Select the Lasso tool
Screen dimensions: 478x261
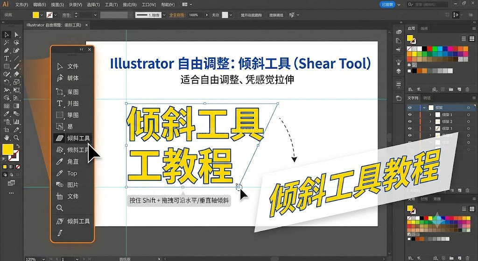point(16,42)
